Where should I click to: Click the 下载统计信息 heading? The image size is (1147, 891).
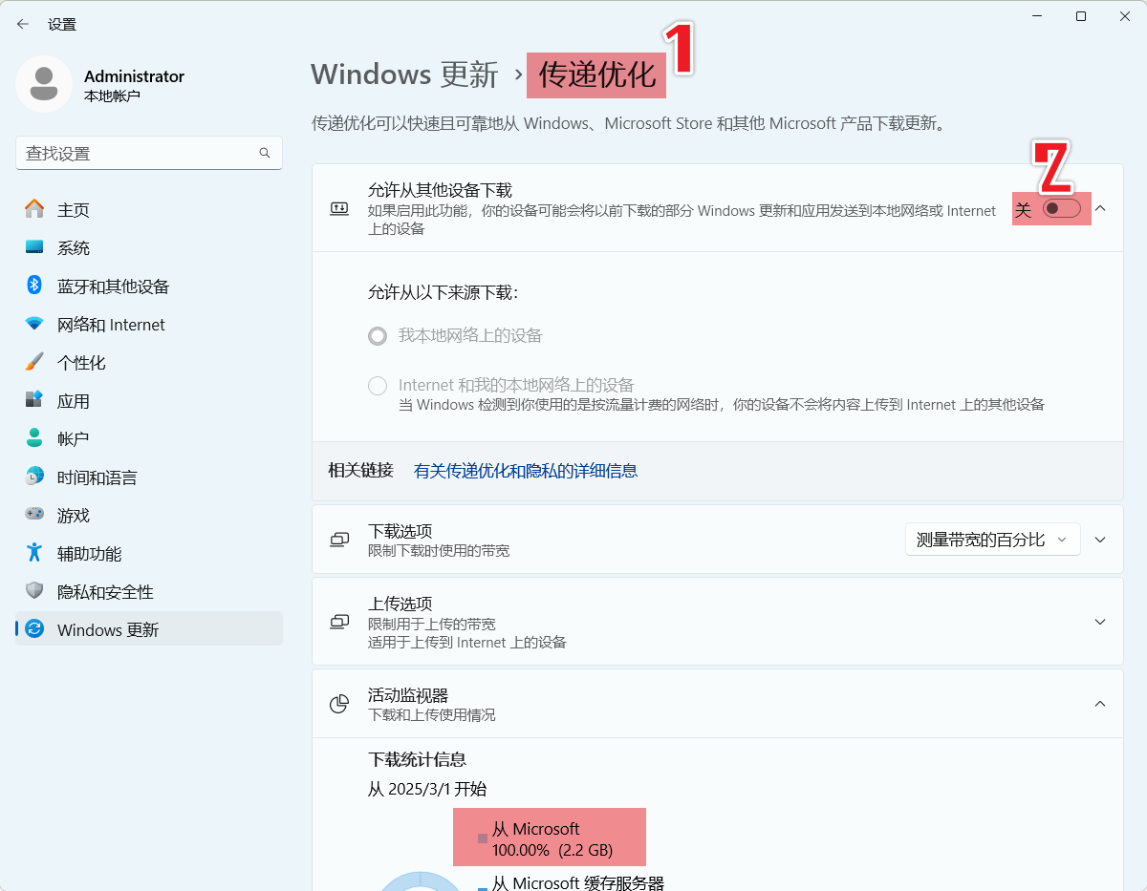[418, 760]
